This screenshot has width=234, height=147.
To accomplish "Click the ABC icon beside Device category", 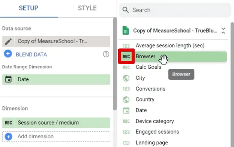I will 126,121.
